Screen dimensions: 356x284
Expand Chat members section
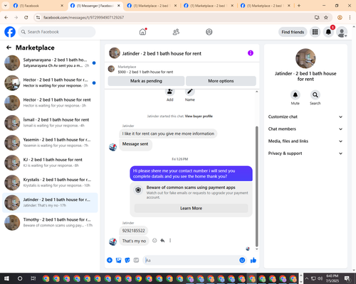(305, 129)
